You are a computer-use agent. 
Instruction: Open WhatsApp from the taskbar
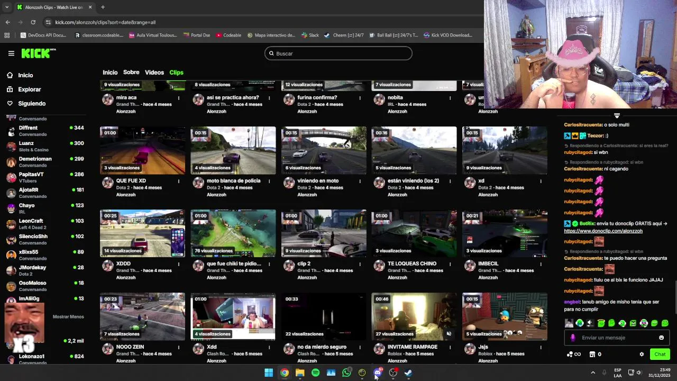(346, 373)
